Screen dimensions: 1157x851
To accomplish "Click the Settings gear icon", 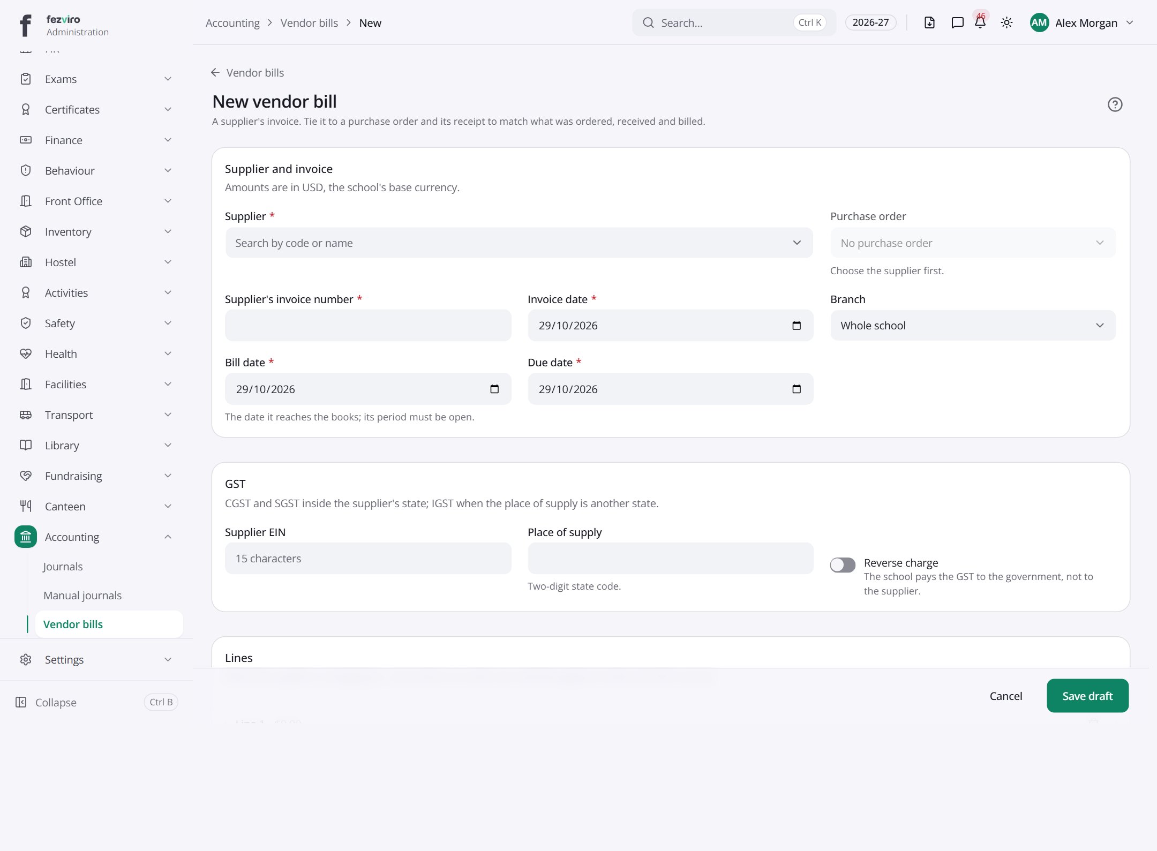I will coord(26,659).
